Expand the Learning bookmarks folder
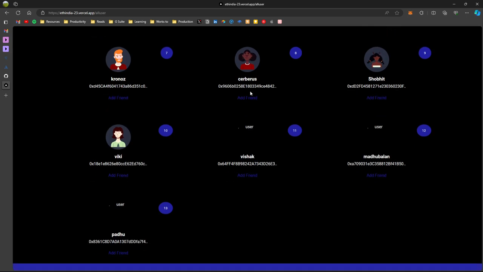The width and height of the screenshot is (483, 272). (x=137, y=22)
